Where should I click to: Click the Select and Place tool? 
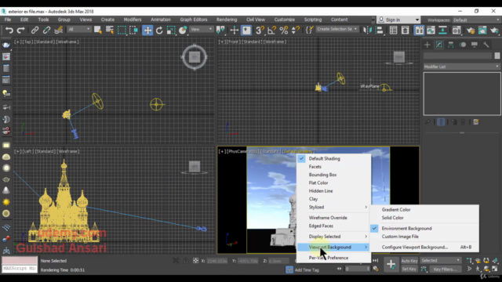point(183,30)
